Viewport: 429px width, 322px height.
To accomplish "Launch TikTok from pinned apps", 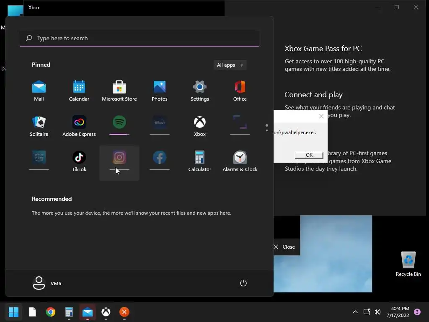I will point(79,161).
